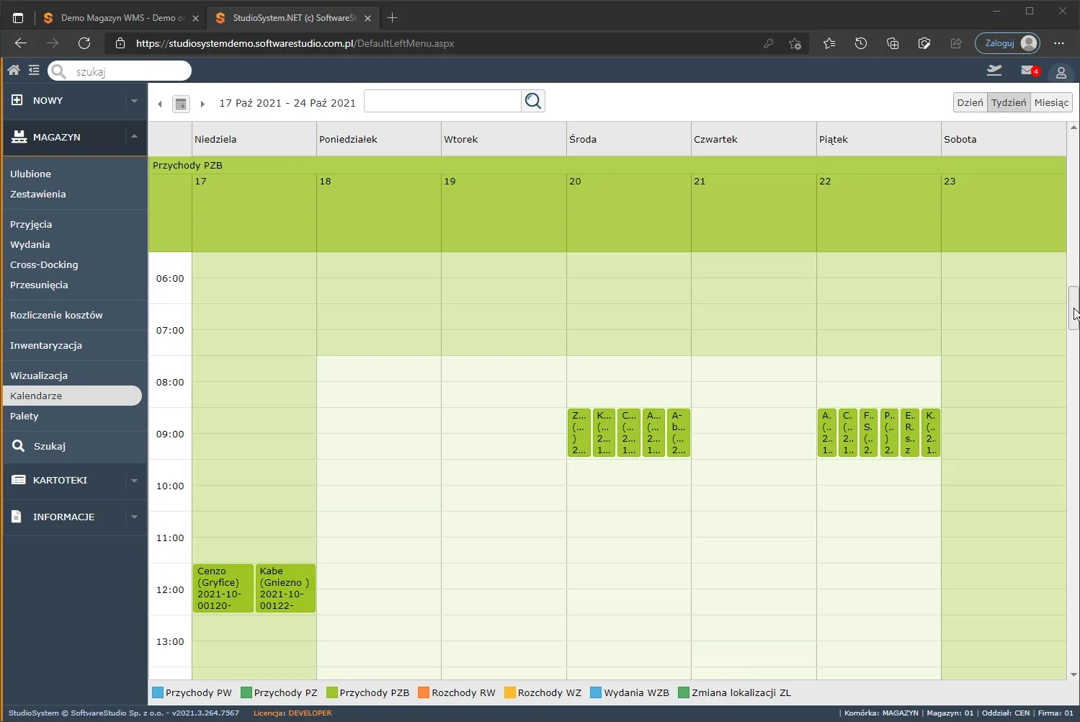The image size is (1080, 722).
Task: Click the INFORMACJE document icon
Action: (17, 517)
